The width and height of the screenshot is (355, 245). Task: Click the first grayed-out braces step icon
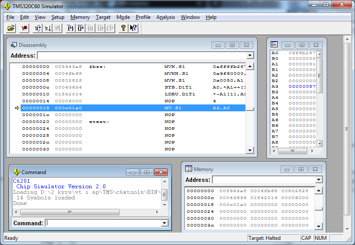click(x=90, y=28)
